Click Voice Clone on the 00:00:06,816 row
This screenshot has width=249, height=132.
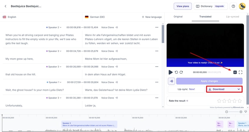coord(108,27)
